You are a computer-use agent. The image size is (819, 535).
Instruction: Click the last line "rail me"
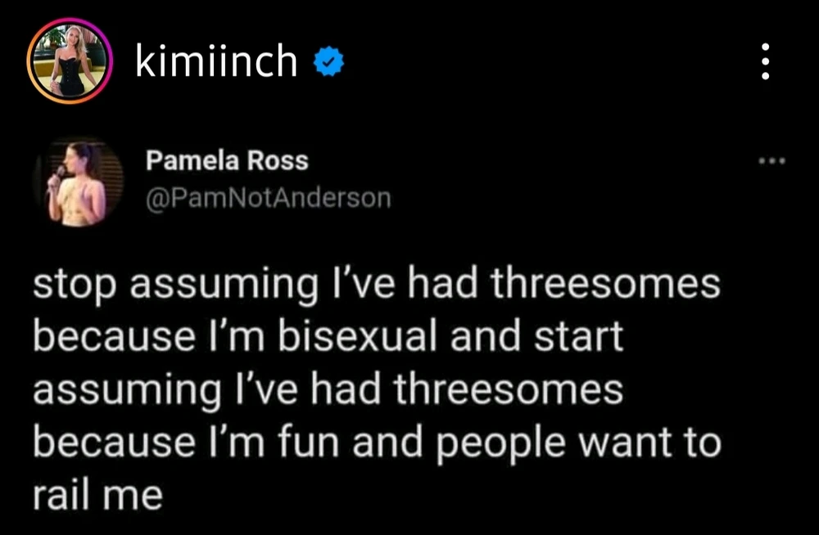pyautogui.click(x=97, y=496)
